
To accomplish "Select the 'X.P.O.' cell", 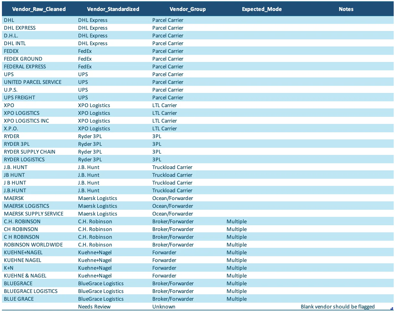I will click(x=39, y=128).
